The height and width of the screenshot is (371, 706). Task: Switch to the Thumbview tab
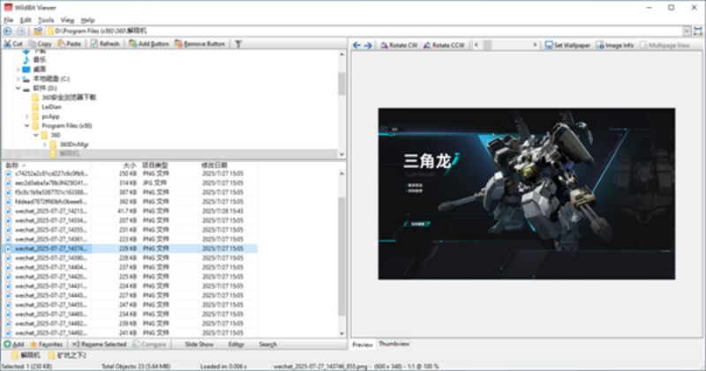point(394,344)
